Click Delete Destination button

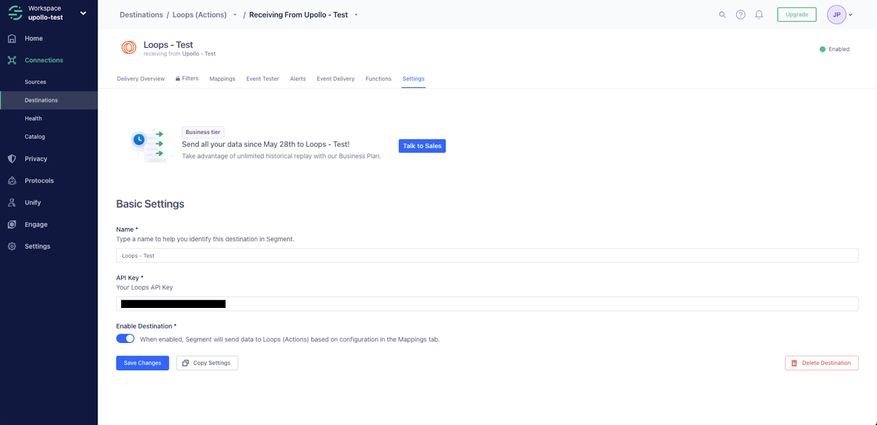pos(822,363)
